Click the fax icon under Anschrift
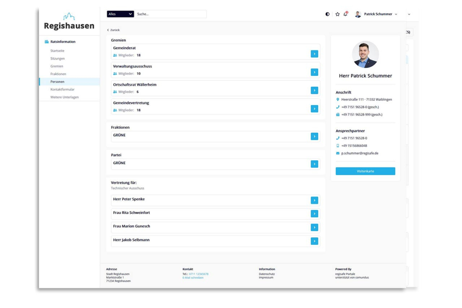462x308 pixels. click(x=337, y=114)
